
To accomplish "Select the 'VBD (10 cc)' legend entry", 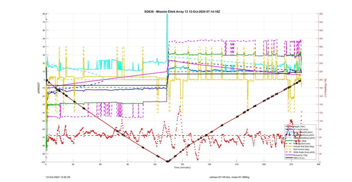I will tap(299, 158).
